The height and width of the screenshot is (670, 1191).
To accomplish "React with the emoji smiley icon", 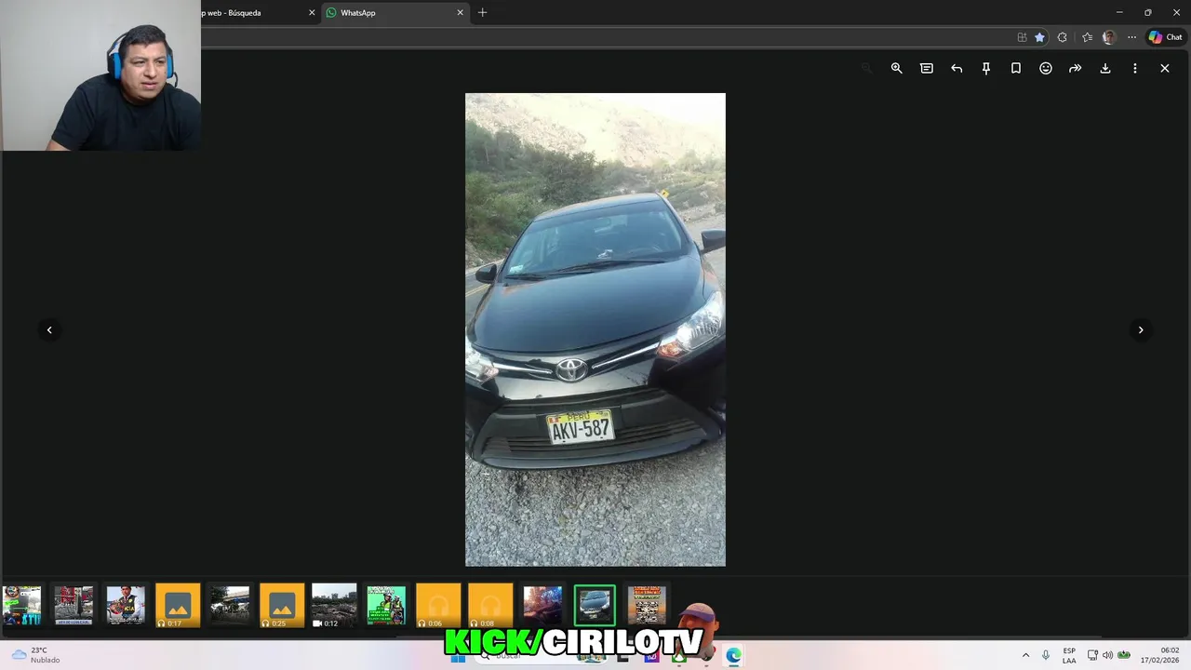I will coord(1046,68).
